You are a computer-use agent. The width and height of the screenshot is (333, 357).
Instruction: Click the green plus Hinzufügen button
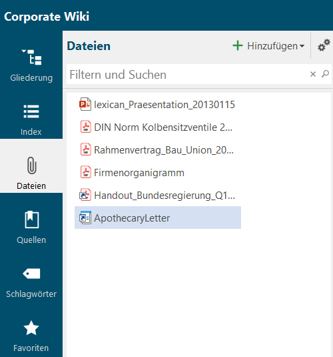tap(265, 46)
